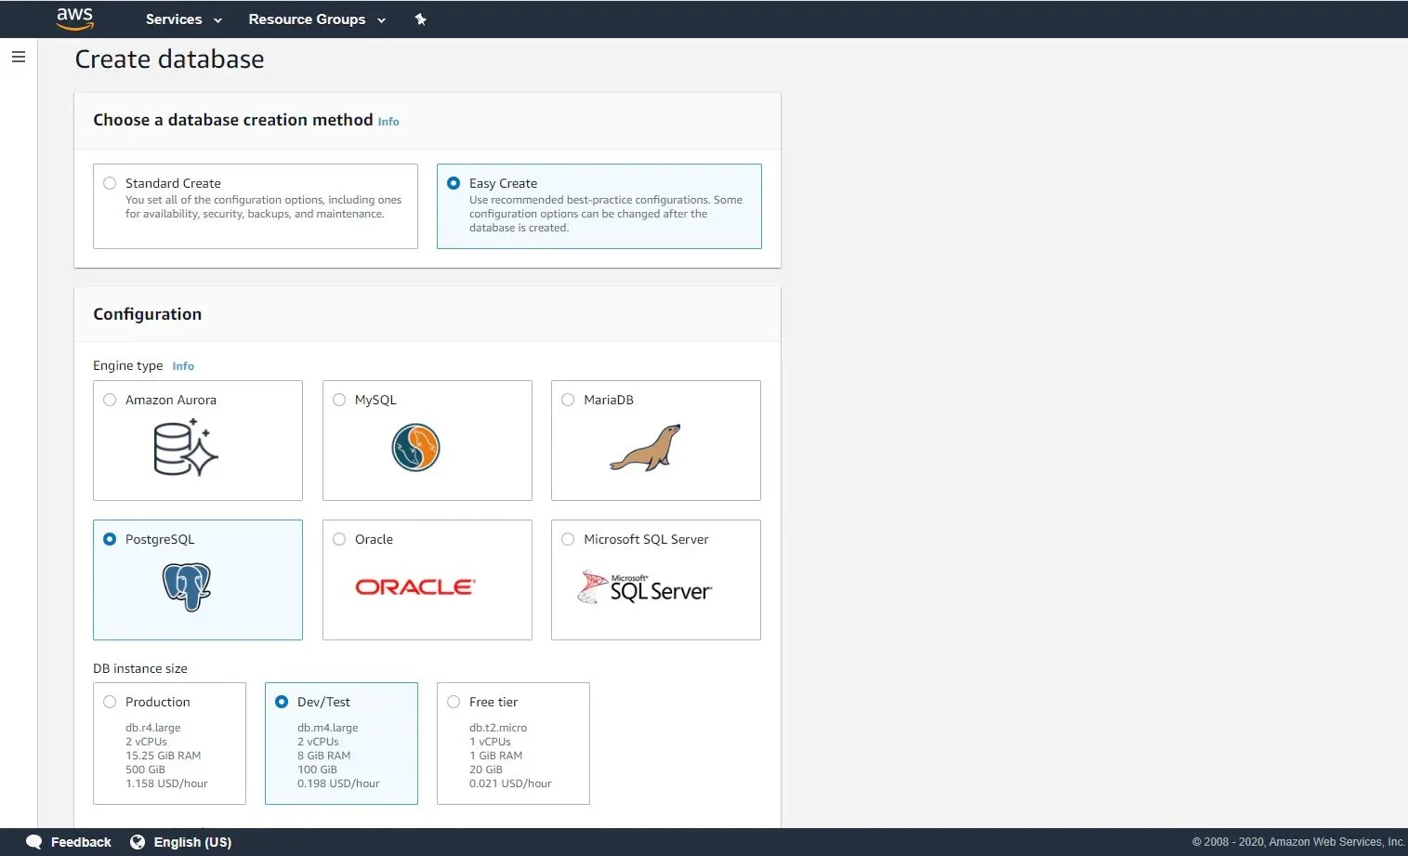Click the Feedback speech bubble icon
Viewport: 1408px width, 856px height.
coord(34,842)
